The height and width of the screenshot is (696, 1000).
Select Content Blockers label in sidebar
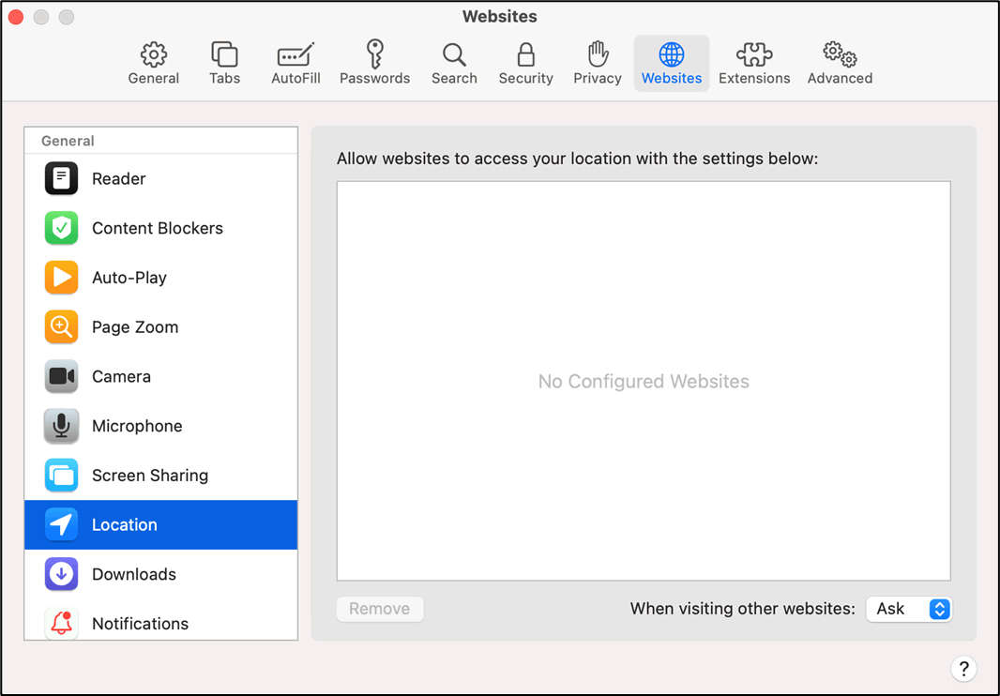158,228
